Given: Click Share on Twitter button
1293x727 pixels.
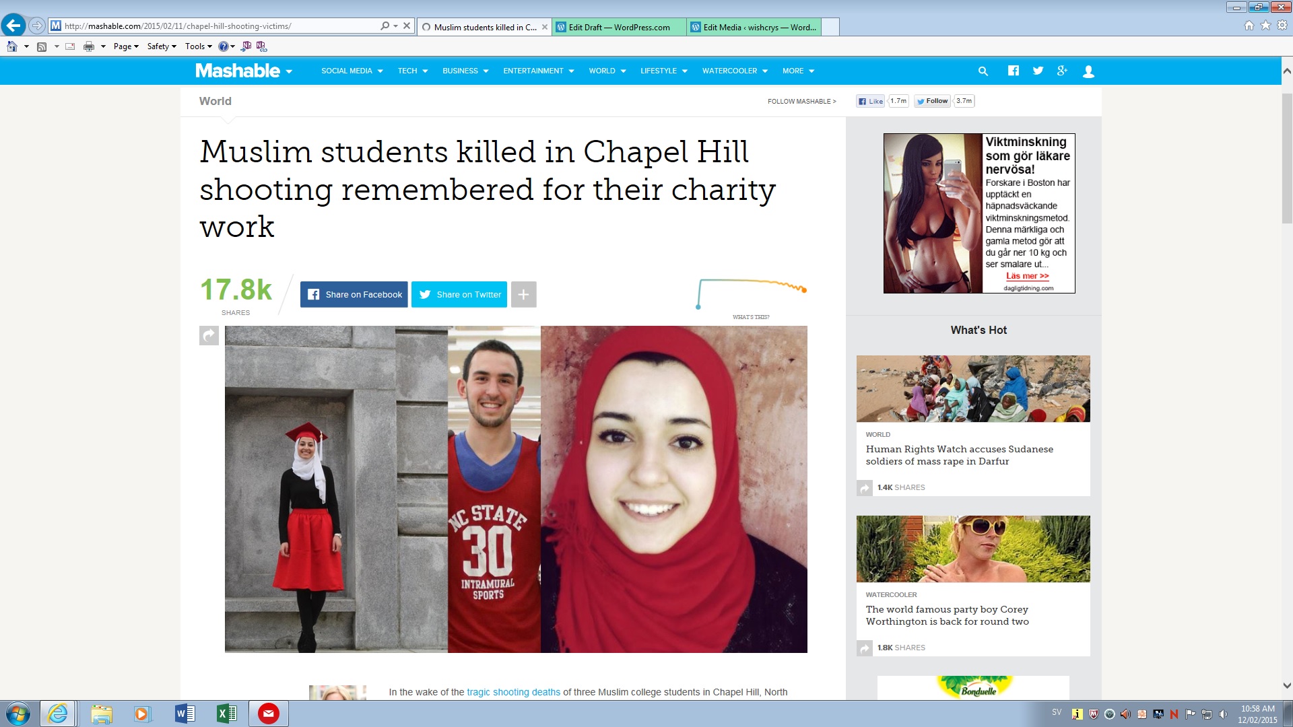Looking at the screenshot, I should 459,294.
